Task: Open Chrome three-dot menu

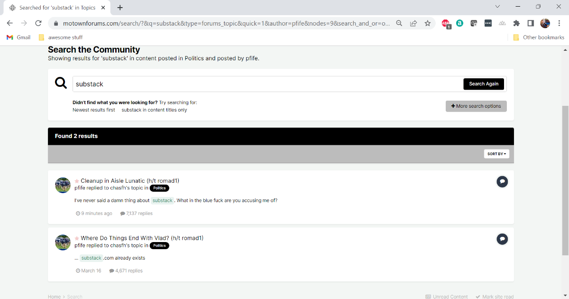Action: (559, 23)
